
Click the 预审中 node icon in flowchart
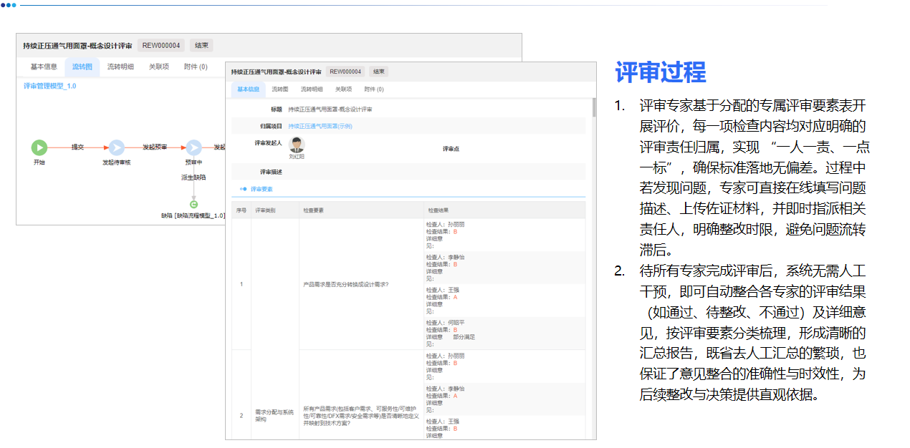[194, 147]
